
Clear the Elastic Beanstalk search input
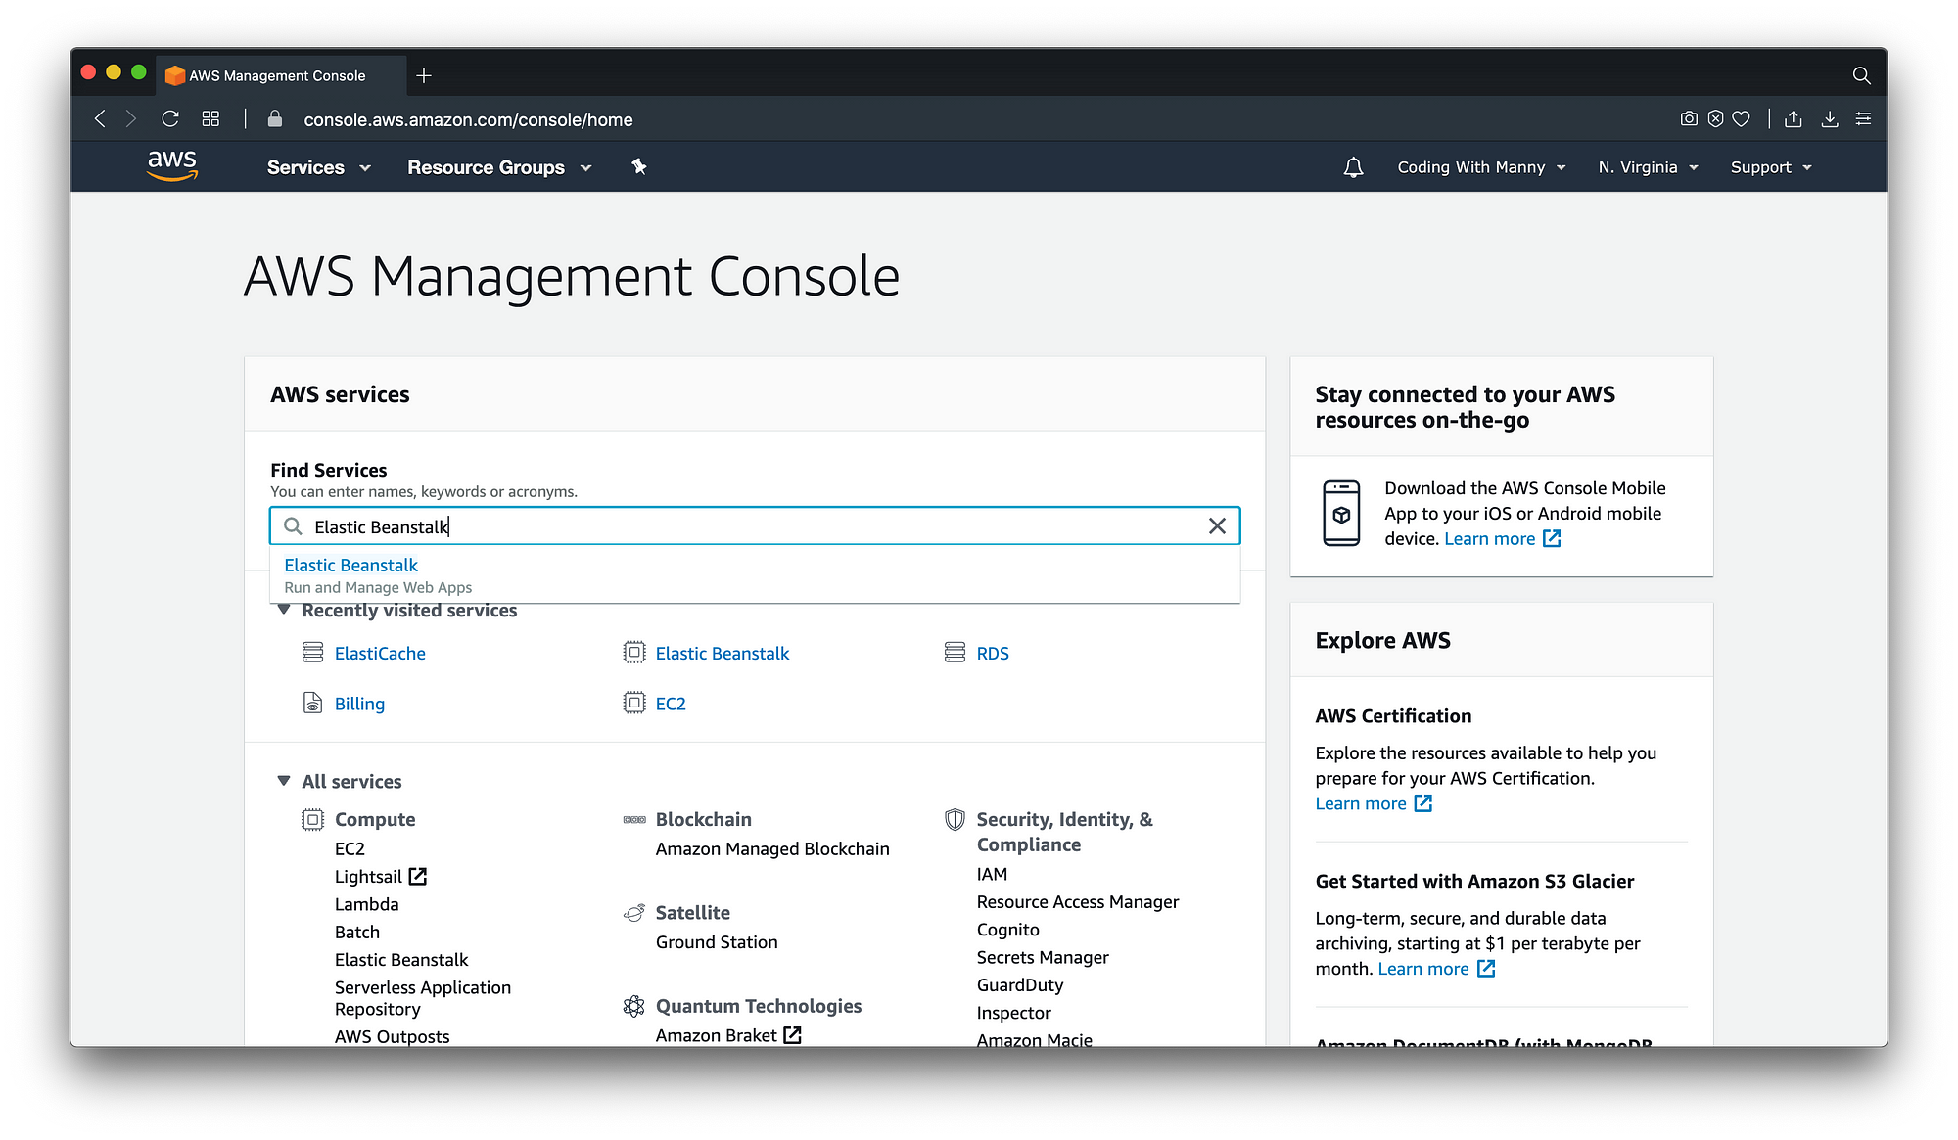(1217, 525)
